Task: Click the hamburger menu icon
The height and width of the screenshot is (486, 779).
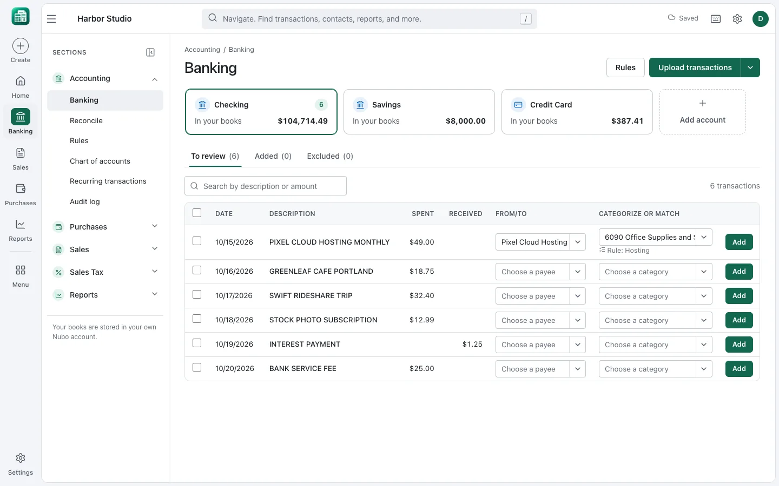Action: (x=51, y=19)
